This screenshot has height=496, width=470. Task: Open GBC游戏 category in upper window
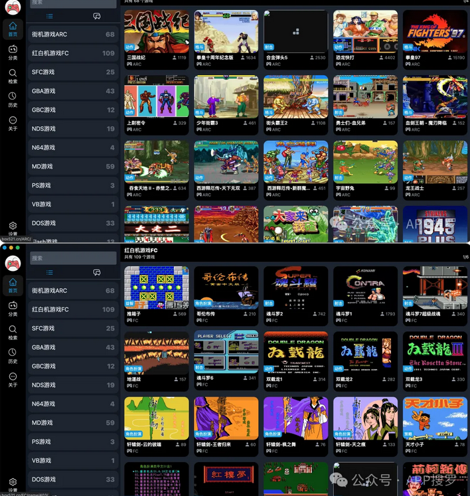click(73, 110)
